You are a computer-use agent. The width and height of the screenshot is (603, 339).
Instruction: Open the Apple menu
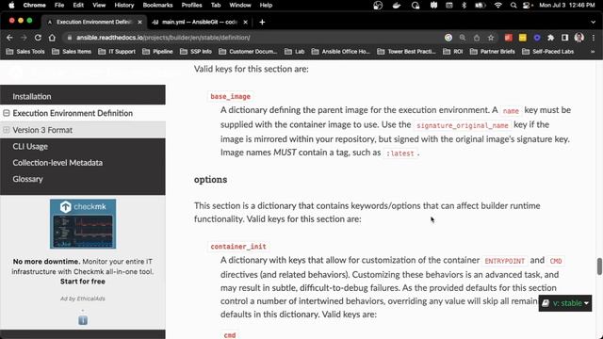click(x=11, y=5)
